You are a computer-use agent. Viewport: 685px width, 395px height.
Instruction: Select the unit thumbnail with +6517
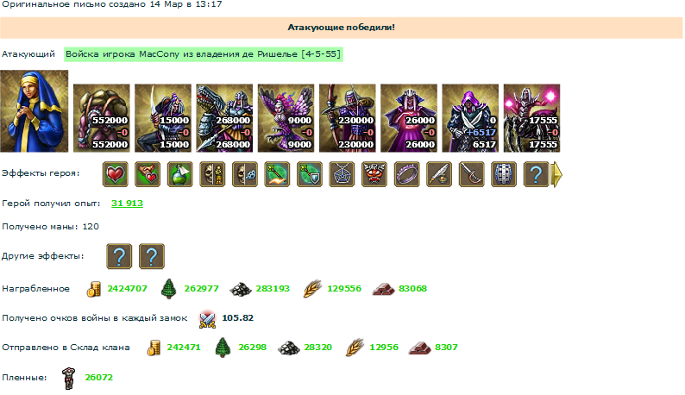click(470, 118)
